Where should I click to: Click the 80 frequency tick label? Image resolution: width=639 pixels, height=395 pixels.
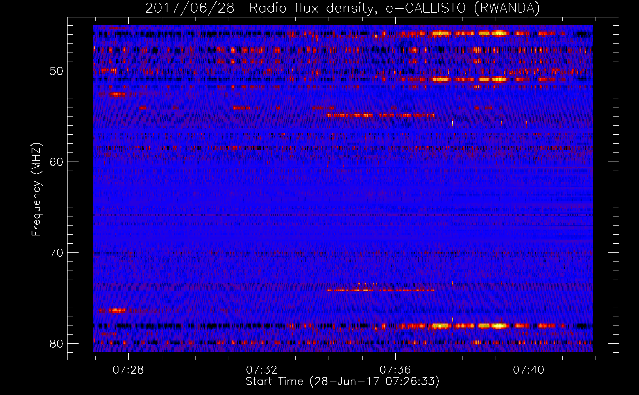pos(56,344)
